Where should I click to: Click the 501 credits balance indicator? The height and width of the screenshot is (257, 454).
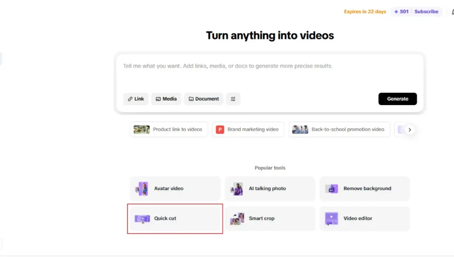coord(401,12)
